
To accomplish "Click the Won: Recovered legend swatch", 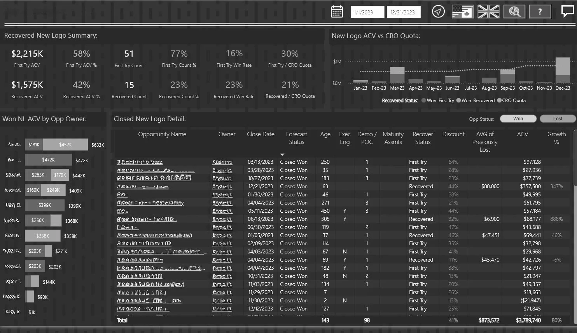I will (458, 101).
